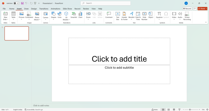Image resolution: width=209 pixels, height=111 pixels.
Task: Undo the last action
Action: (26, 3)
